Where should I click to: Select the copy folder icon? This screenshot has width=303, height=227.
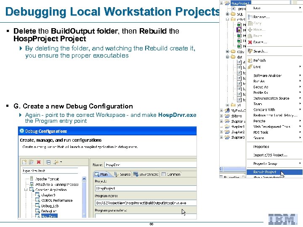(x=233, y=51)
